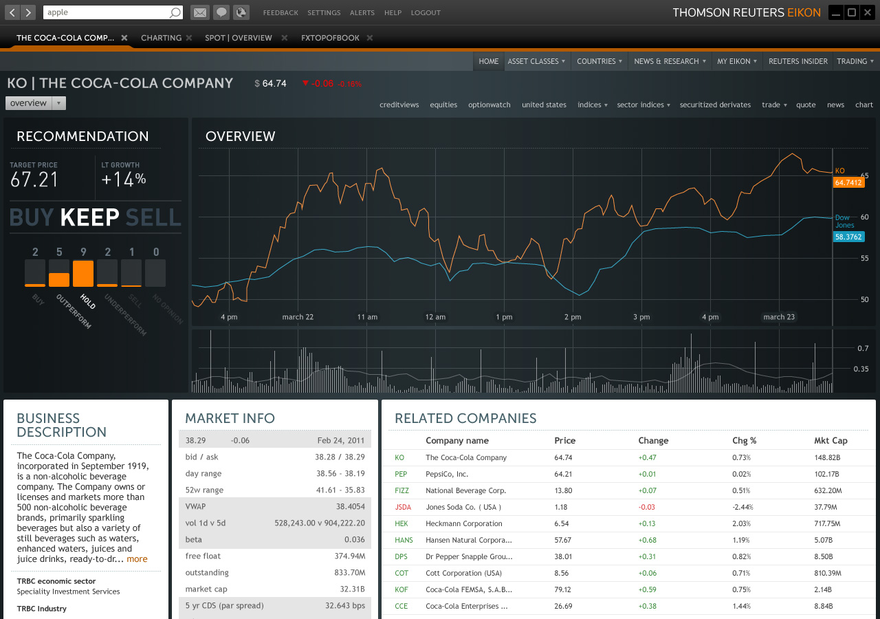Click the KOF ticker symbol
Image resolution: width=880 pixels, height=619 pixels.
point(401,589)
